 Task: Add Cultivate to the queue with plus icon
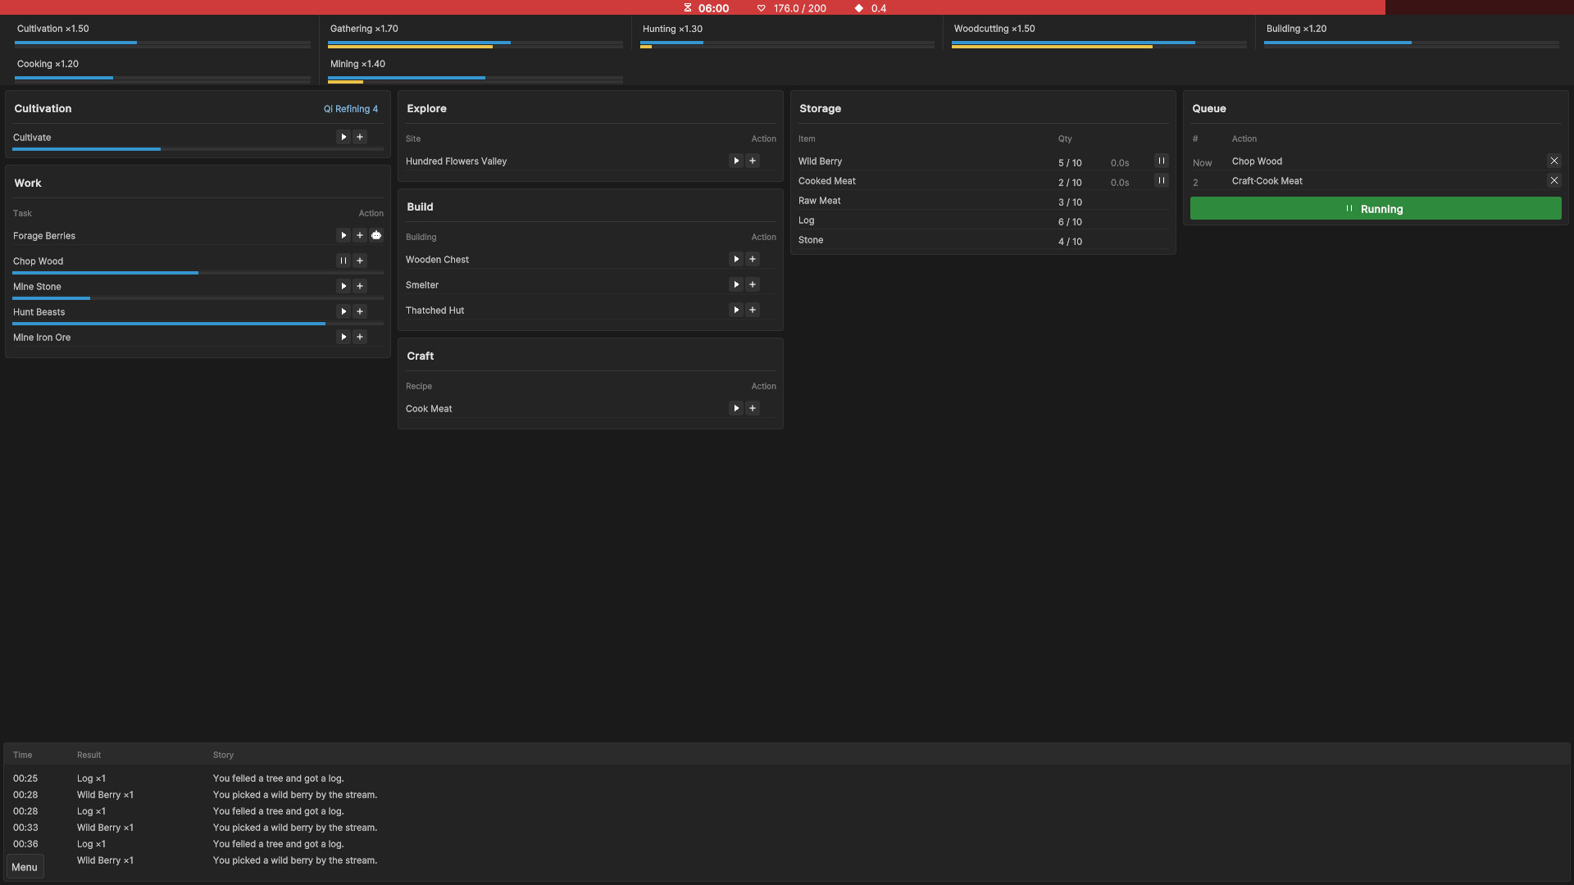click(360, 137)
